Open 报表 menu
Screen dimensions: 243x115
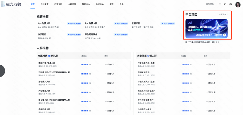click(x=112, y=4)
